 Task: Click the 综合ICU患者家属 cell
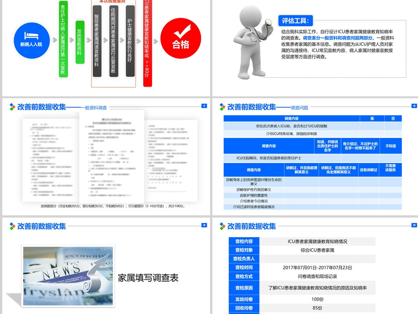click(x=317, y=250)
